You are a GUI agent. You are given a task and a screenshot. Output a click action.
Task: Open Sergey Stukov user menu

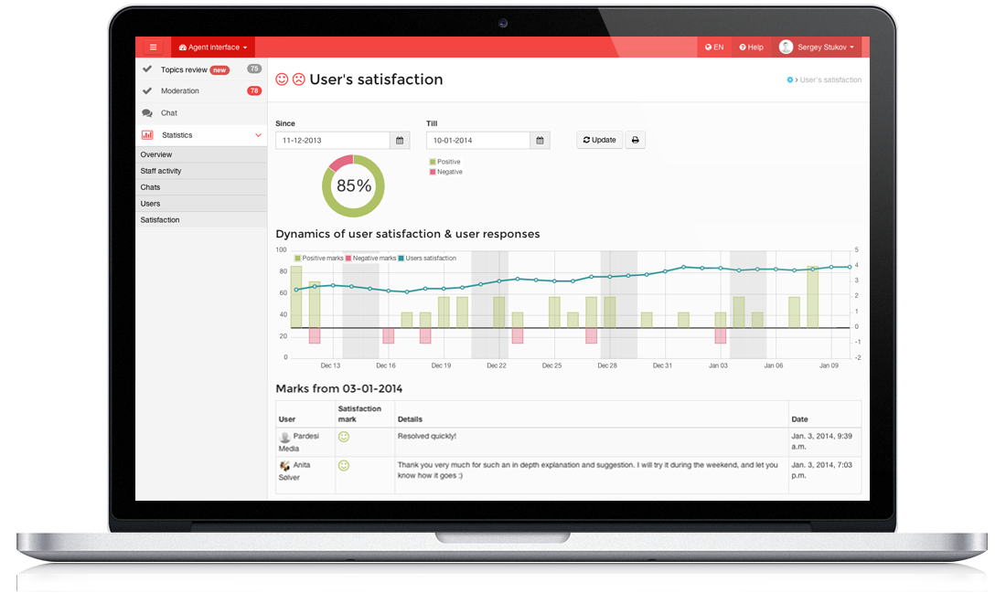(x=817, y=47)
